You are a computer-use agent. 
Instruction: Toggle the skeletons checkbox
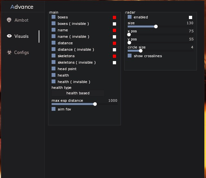54,56
